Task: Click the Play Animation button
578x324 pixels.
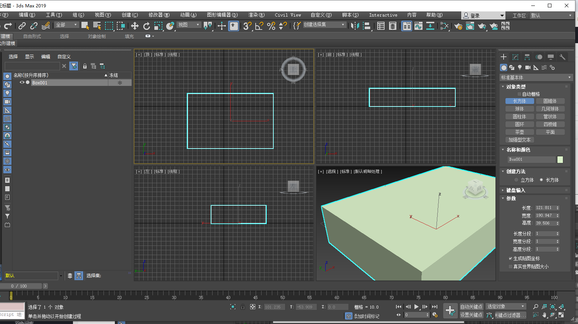Action: pos(417,307)
